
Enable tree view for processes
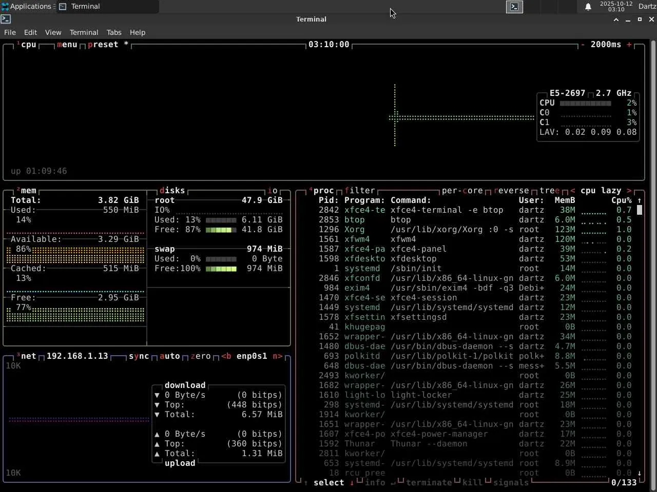click(549, 191)
